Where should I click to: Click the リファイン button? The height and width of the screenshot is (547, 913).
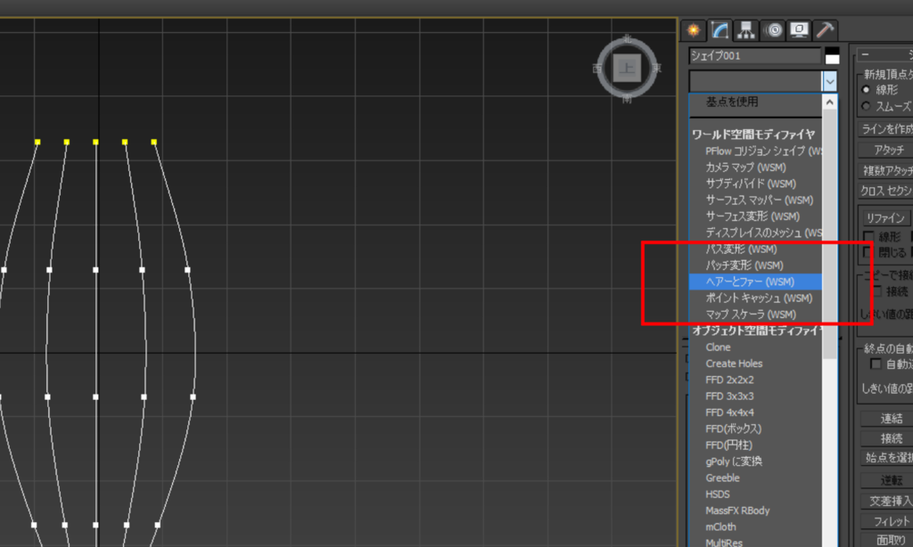885,217
